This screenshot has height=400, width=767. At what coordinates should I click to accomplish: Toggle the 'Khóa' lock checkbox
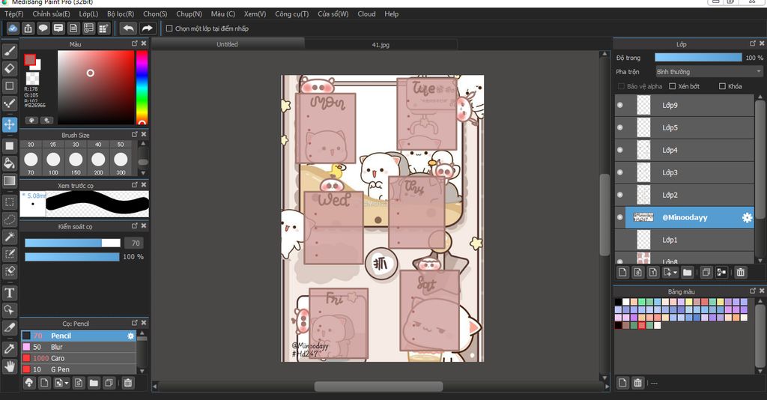pos(722,86)
